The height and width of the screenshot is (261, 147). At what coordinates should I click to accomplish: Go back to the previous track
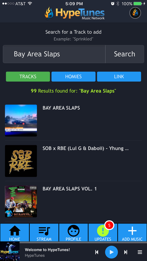[97, 252]
